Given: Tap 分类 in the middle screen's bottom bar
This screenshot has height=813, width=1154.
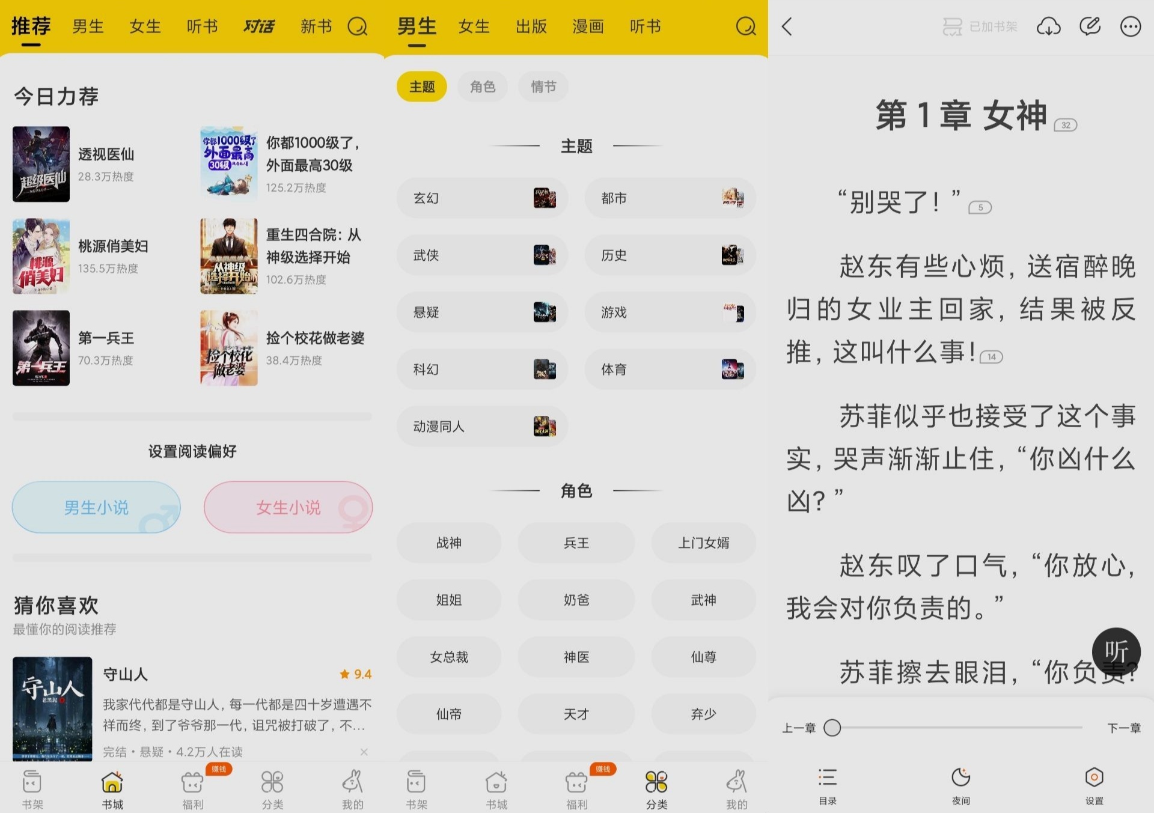Looking at the screenshot, I should (x=656, y=789).
